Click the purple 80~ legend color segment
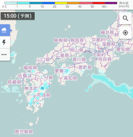The width and height of the screenshot is (133, 137). [111, 3]
